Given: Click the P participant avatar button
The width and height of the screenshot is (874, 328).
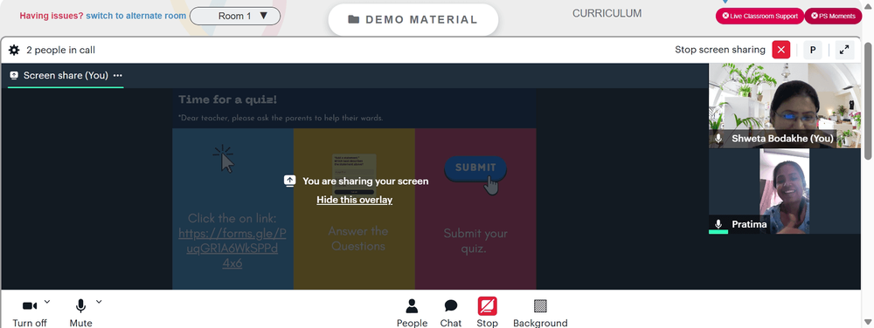Looking at the screenshot, I should coord(813,50).
